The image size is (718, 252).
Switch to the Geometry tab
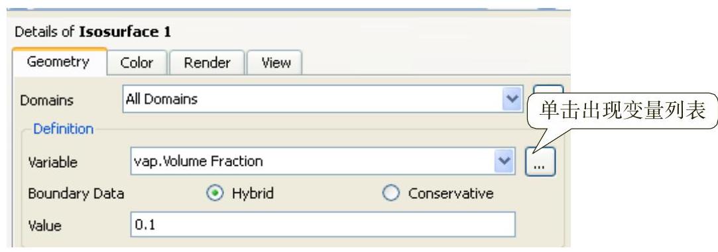pyautogui.click(x=58, y=62)
